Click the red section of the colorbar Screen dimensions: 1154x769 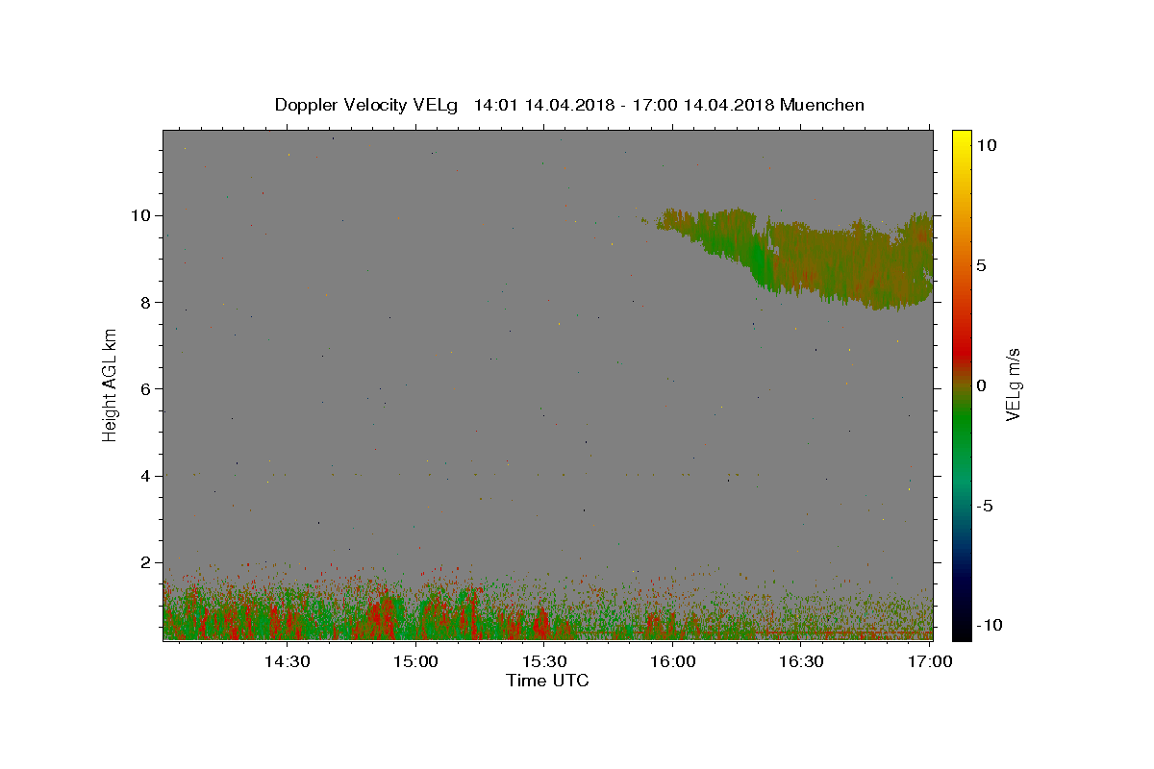(962, 351)
